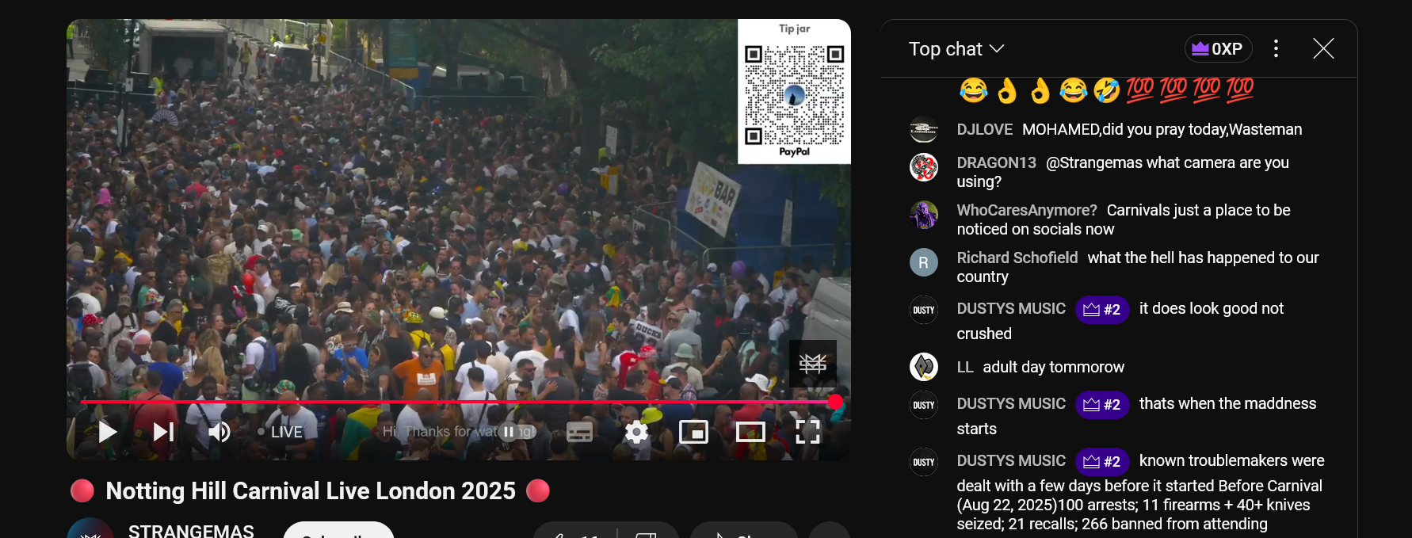Close the live chat panel
This screenshot has height=538, width=1412.
click(1323, 48)
